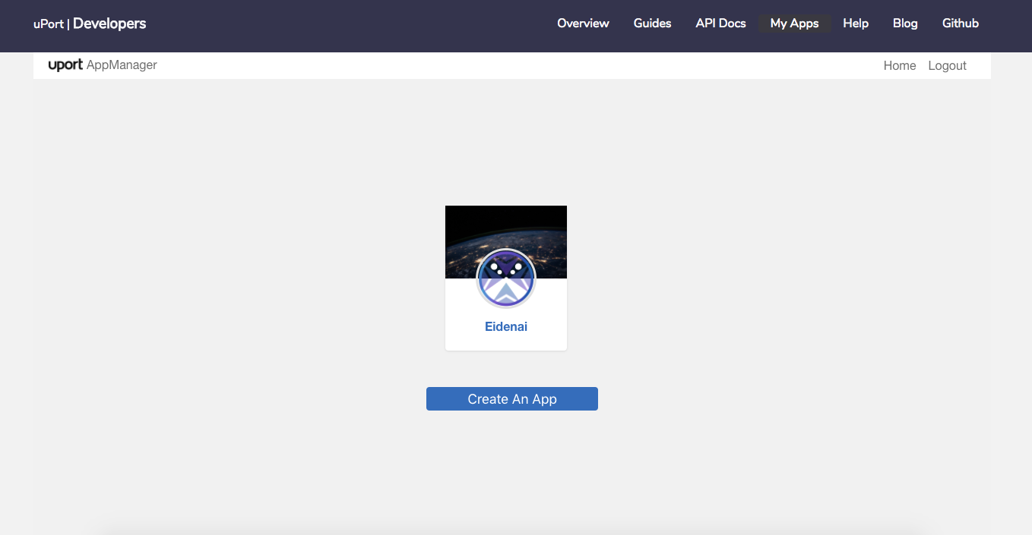Image resolution: width=1032 pixels, height=535 pixels.
Task: Open the Eidenai app name link
Action: point(506,327)
